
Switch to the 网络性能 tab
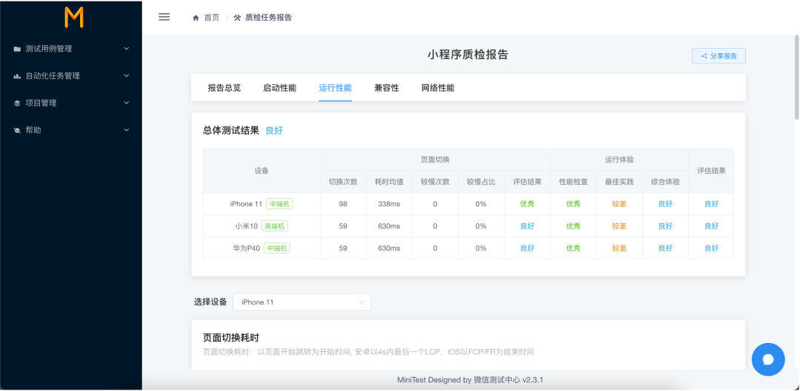tap(438, 87)
